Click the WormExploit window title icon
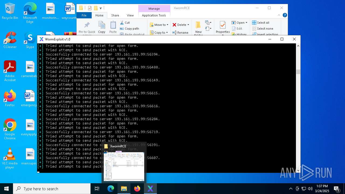This screenshot has width=345, height=194. pyautogui.click(x=41, y=39)
